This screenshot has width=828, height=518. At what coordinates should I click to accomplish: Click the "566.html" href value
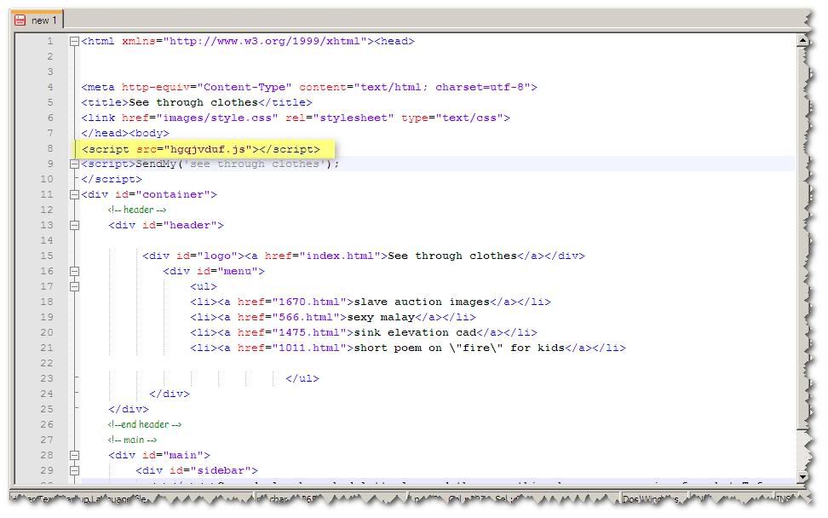coord(306,317)
